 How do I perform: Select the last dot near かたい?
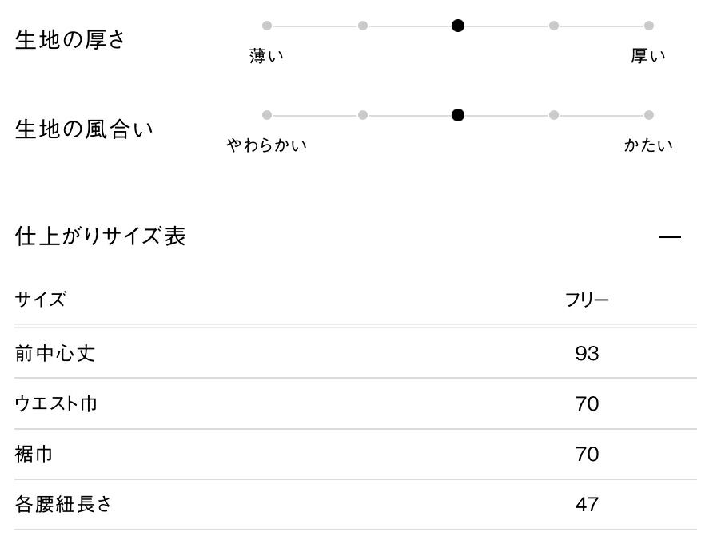[649, 115]
